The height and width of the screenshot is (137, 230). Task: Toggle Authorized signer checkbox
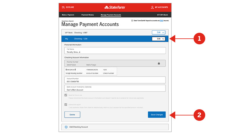(66, 105)
